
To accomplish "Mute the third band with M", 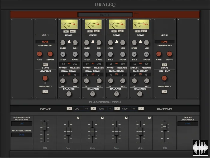I will pyautogui.click(x=126, y=118).
